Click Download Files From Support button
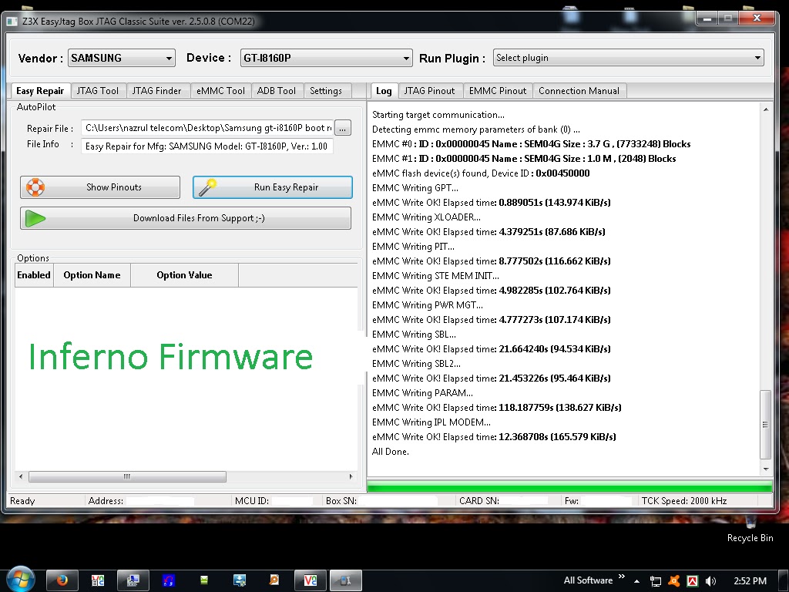 tap(186, 218)
